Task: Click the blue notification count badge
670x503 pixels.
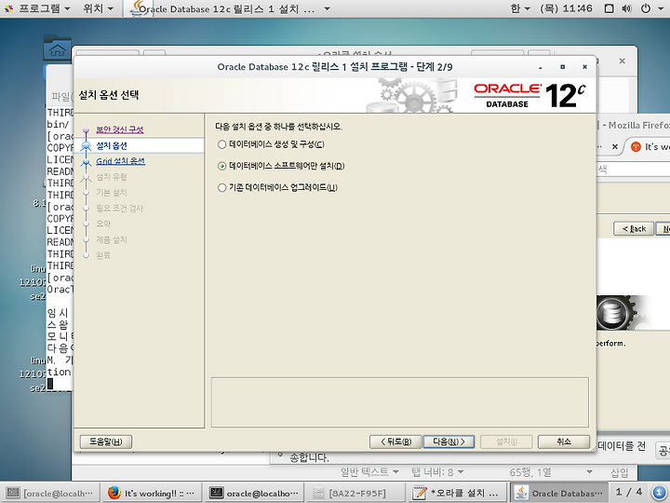Action: [660, 493]
